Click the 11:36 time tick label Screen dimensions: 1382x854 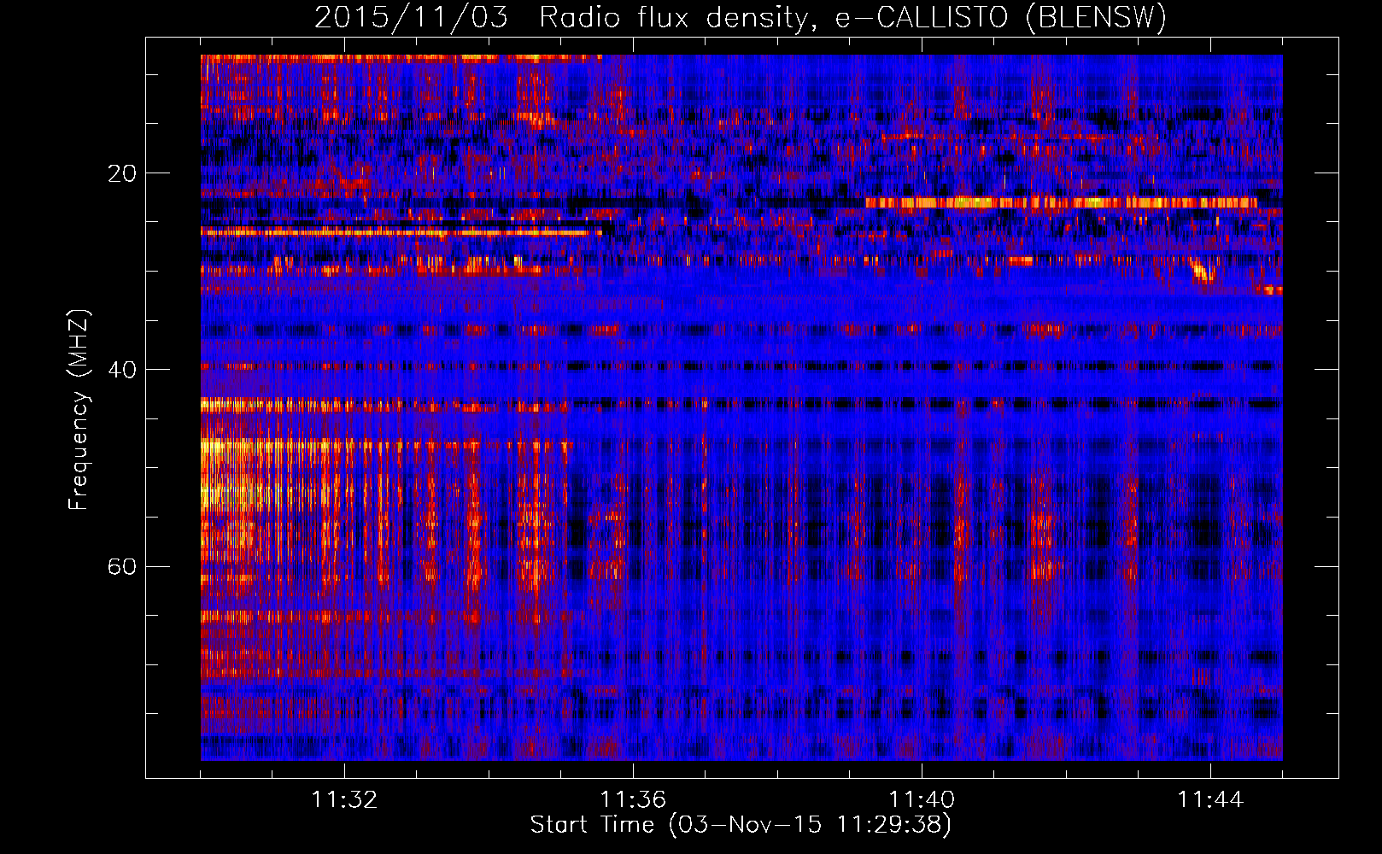tap(633, 800)
